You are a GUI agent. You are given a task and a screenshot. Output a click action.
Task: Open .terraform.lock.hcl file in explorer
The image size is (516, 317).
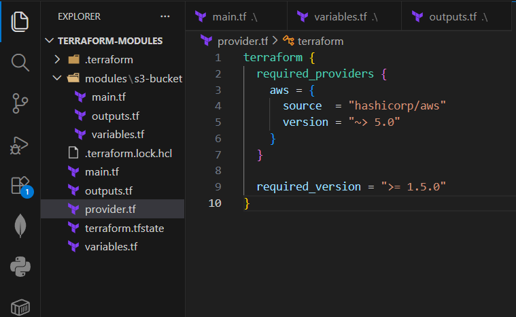pos(128,153)
